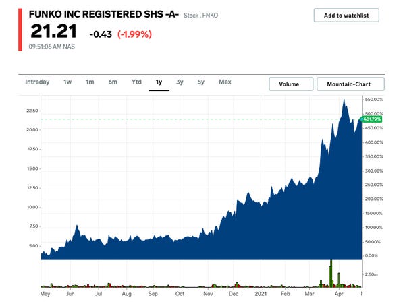Click the 50.00% axis label
The width and height of the screenshot is (405, 308).
pos(373,242)
